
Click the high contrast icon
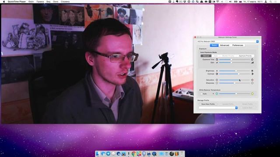[x=252, y=74]
